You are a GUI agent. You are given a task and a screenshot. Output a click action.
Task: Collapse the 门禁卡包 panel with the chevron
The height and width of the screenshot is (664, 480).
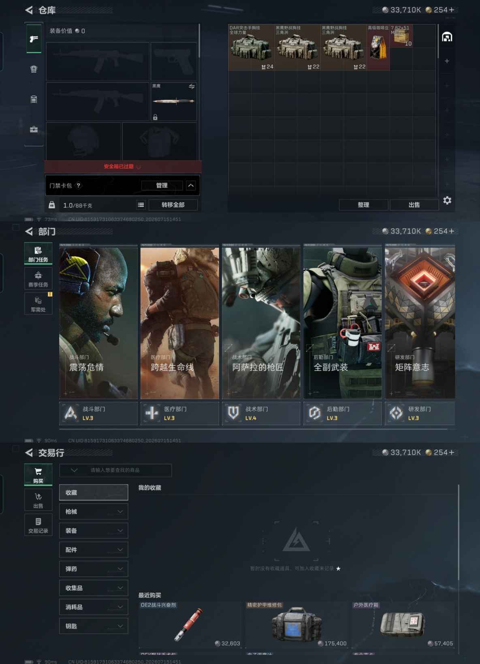[x=191, y=185]
